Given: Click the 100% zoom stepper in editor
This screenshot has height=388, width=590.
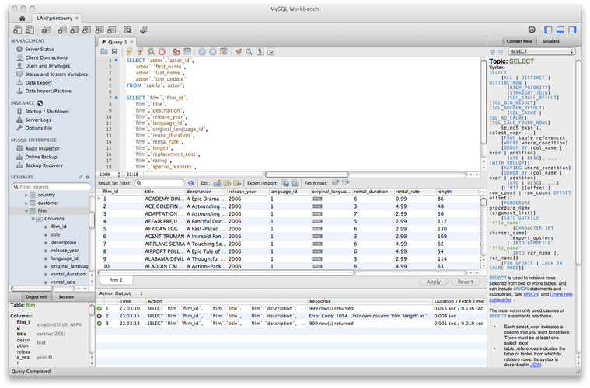Looking at the screenshot, I should click(x=119, y=175).
